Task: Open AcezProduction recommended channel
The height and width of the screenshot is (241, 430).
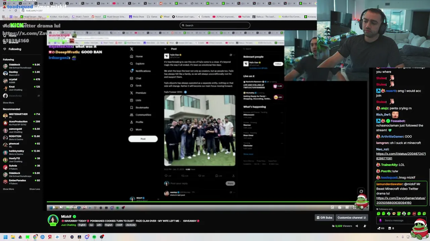Action: (21, 123)
